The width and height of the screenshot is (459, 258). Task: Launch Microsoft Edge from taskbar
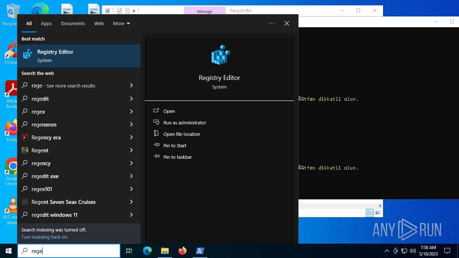click(x=147, y=251)
